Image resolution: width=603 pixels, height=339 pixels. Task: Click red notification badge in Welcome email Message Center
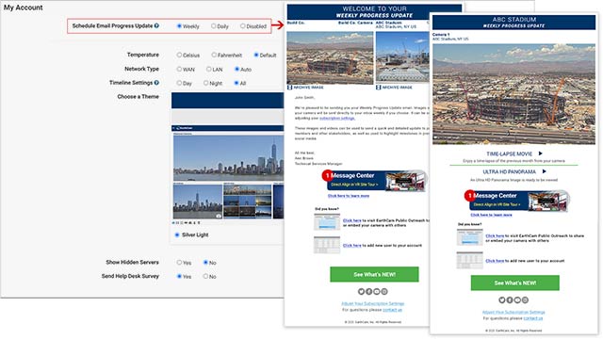327,175
